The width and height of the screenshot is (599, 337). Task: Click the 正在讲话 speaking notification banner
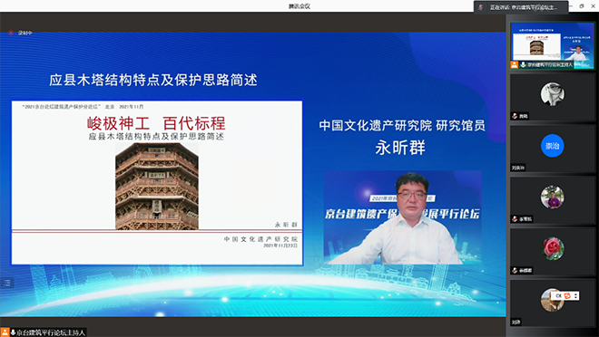pos(521,7)
